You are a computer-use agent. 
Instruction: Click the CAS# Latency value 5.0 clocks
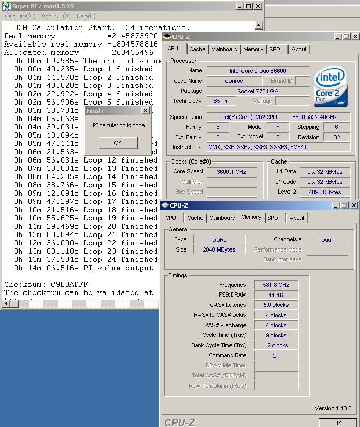point(276,305)
